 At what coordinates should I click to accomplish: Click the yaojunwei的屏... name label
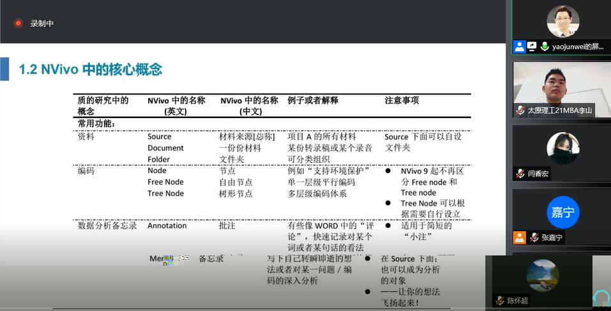coord(578,47)
